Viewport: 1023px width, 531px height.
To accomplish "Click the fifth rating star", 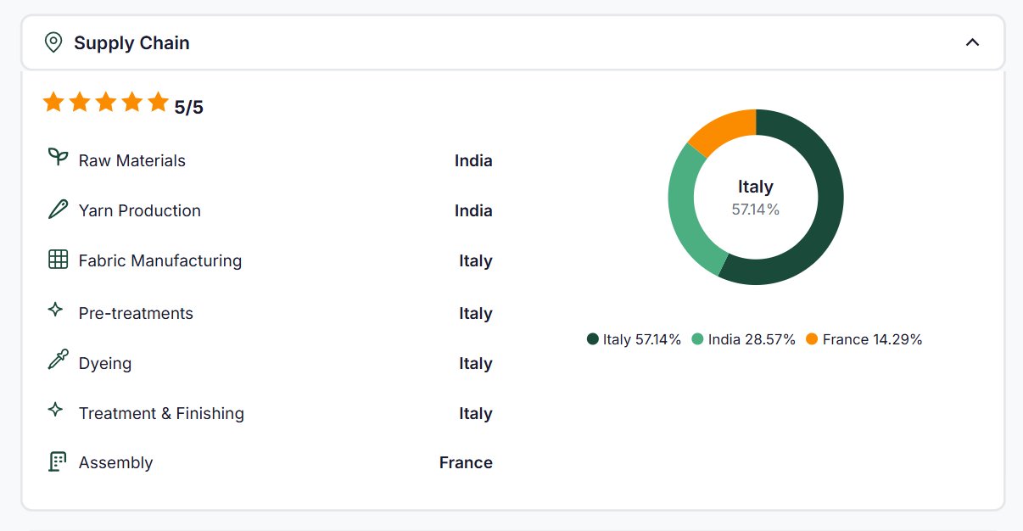I will click(158, 103).
